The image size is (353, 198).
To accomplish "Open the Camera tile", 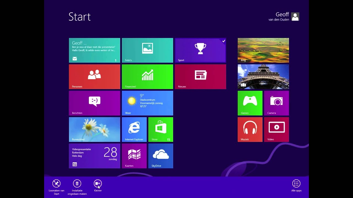I will (276, 103).
